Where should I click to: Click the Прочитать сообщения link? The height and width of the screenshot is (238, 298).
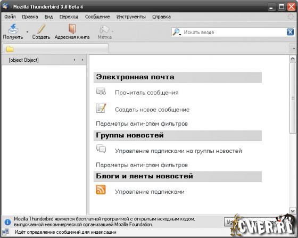(x=147, y=93)
